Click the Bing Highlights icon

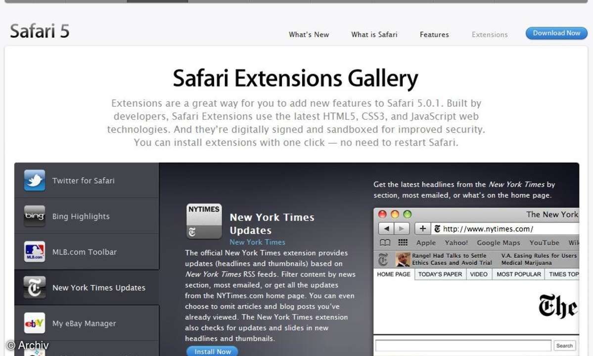[x=35, y=216]
